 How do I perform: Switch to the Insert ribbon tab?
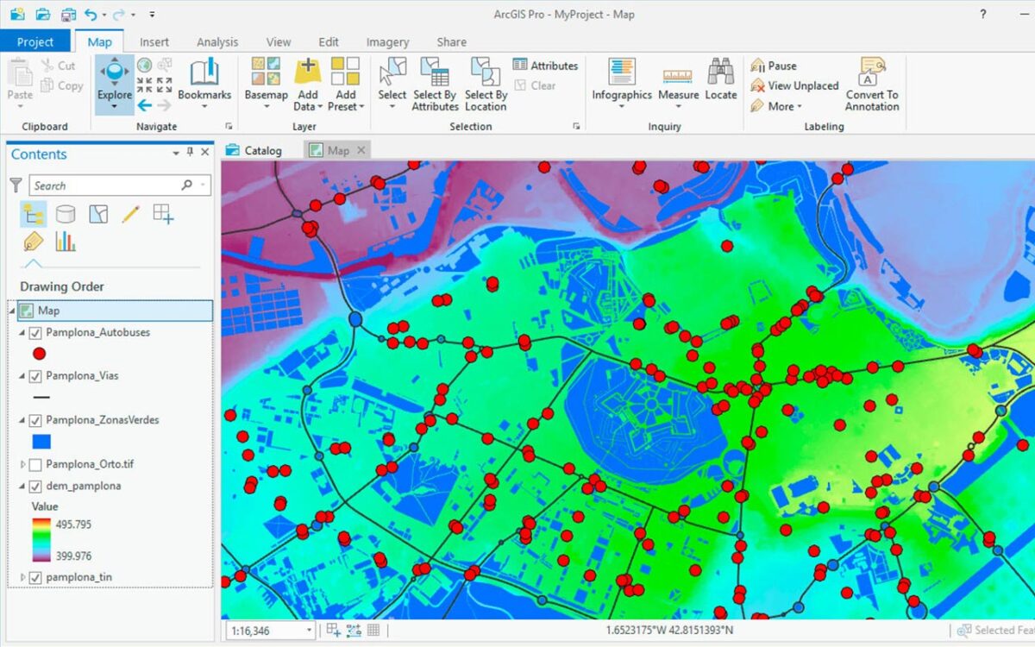click(154, 41)
